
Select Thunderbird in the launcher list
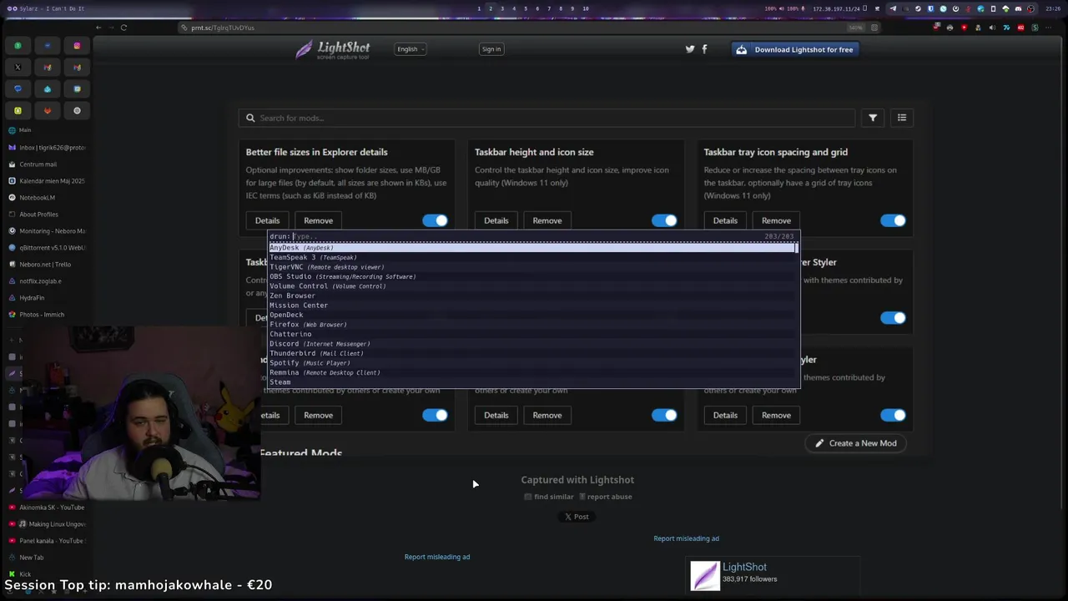532,353
